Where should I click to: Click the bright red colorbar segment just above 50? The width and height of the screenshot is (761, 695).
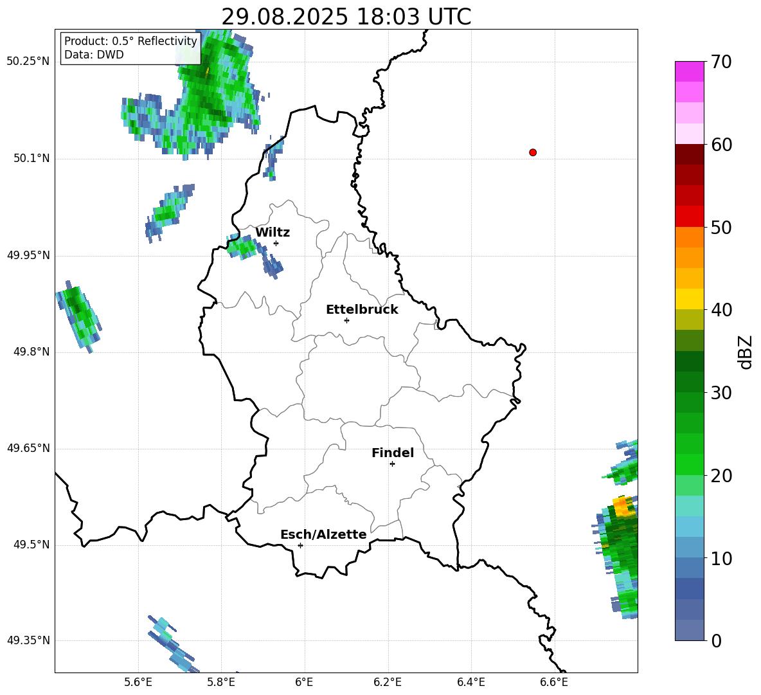tap(689, 217)
